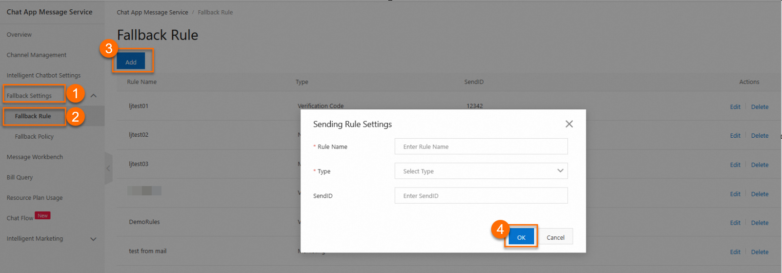782x273 pixels.
Task: Collapse the Fallback Settings chevron
Action: (x=94, y=96)
